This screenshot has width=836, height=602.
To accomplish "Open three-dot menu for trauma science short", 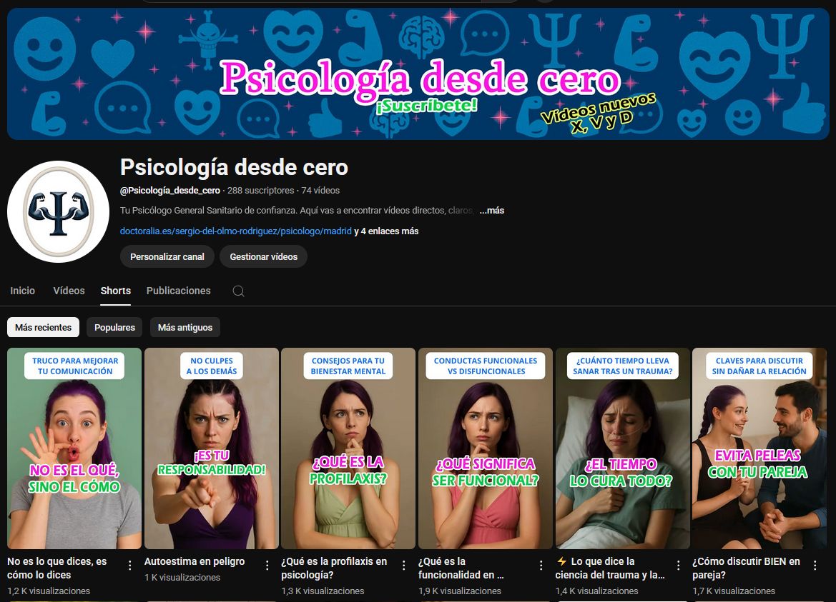I will click(x=678, y=565).
